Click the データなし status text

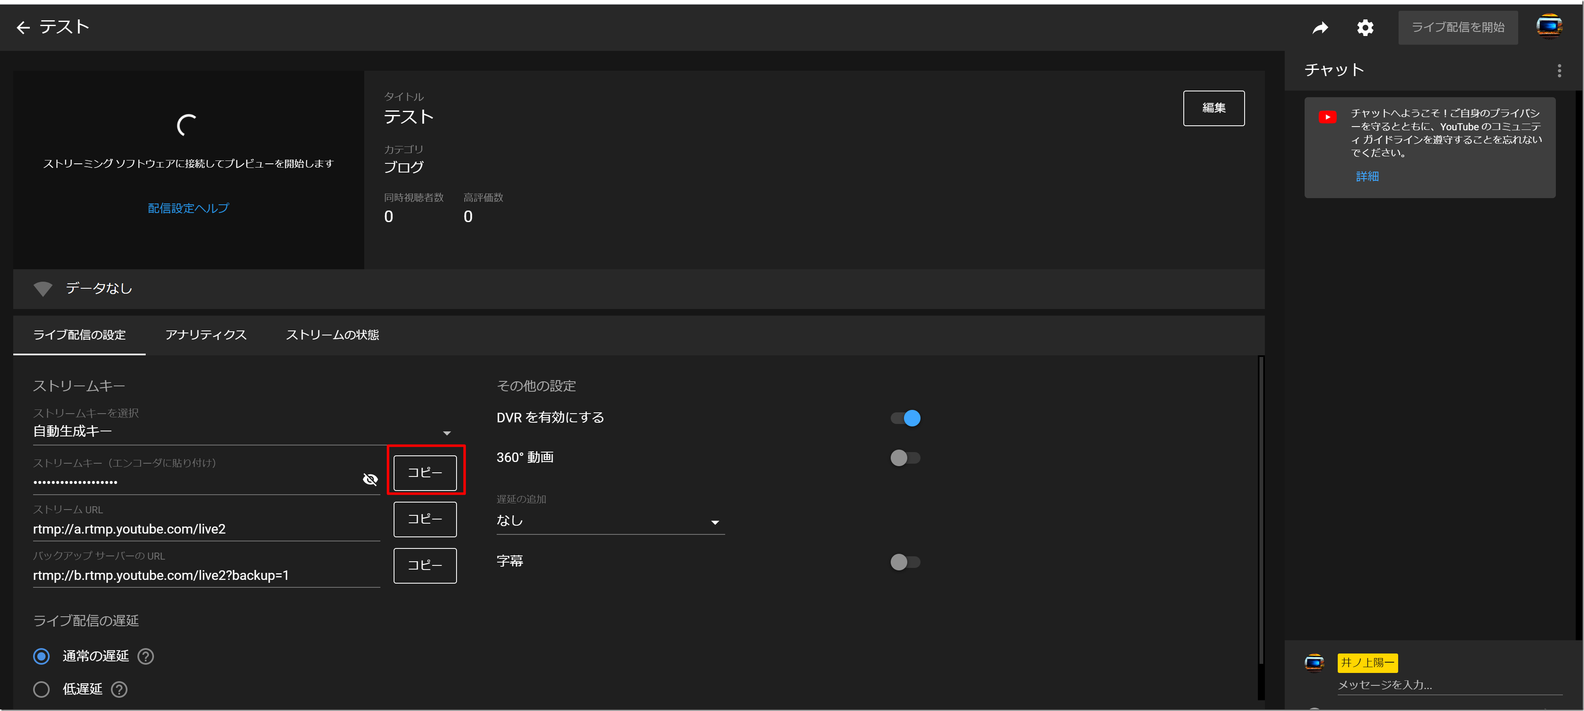tap(99, 288)
